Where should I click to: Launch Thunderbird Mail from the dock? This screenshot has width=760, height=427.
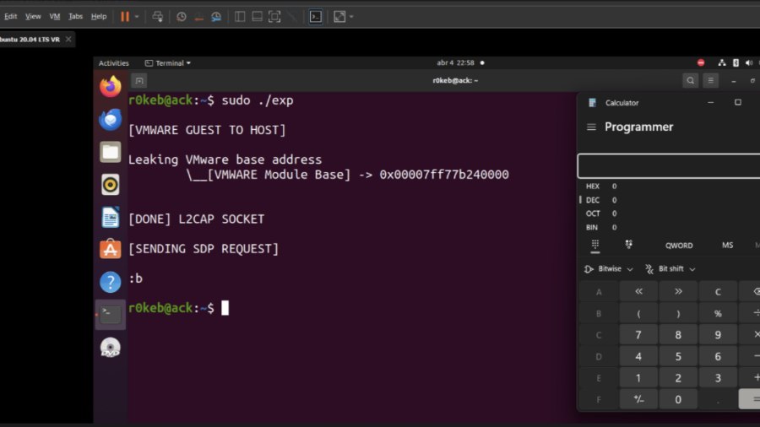point(111,120)
